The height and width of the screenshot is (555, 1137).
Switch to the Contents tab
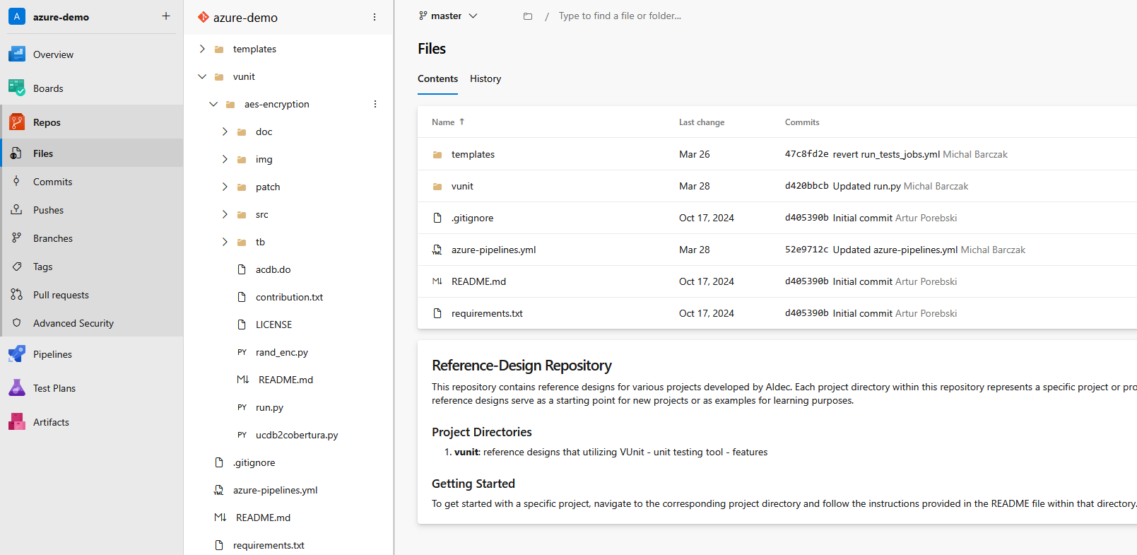point(437,78)
